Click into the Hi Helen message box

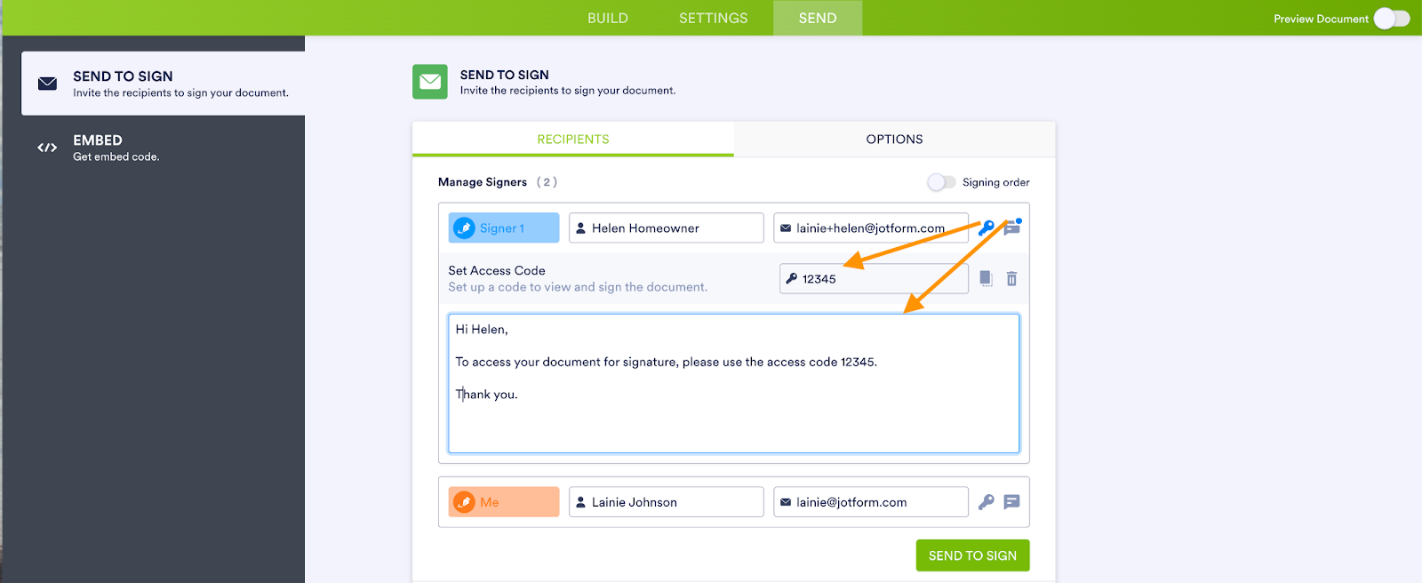click(x=733, y=383)
